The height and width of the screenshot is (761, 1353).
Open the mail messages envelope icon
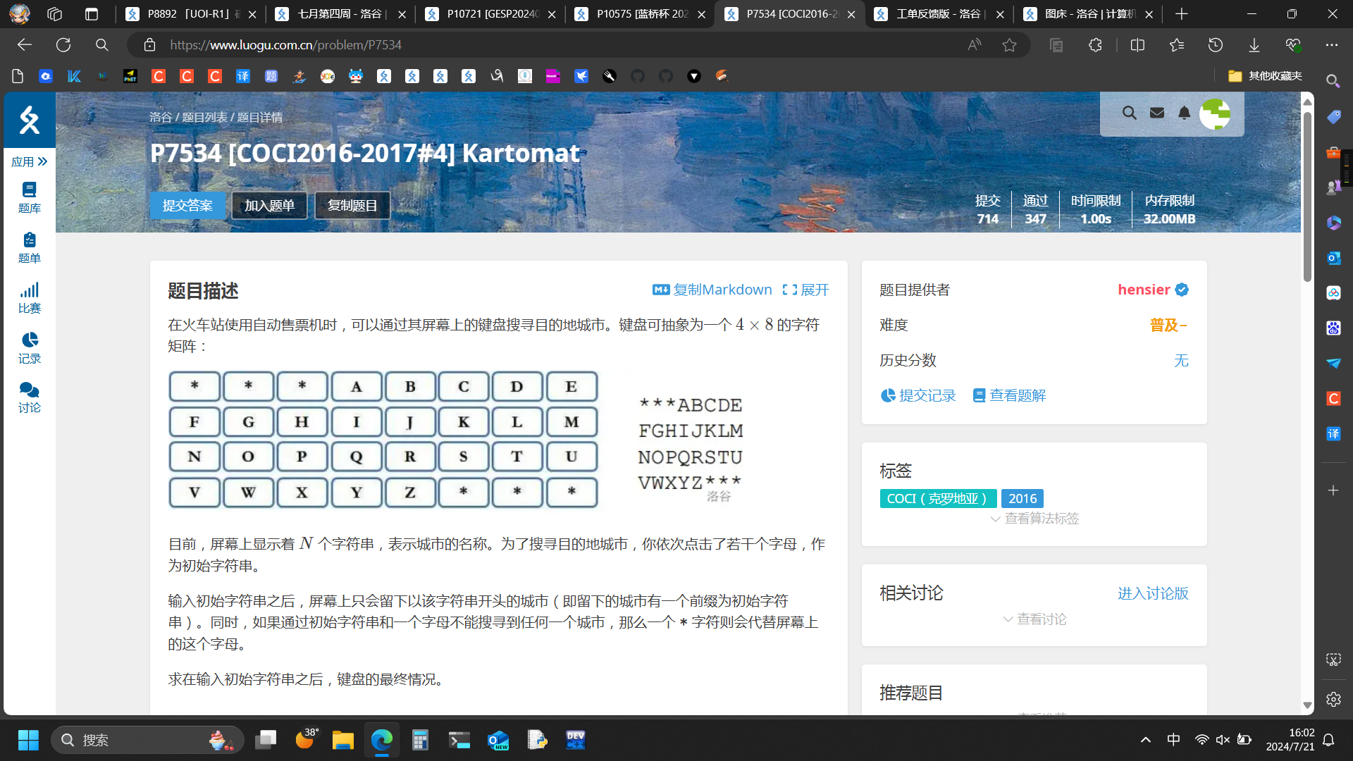[1157, 113]
